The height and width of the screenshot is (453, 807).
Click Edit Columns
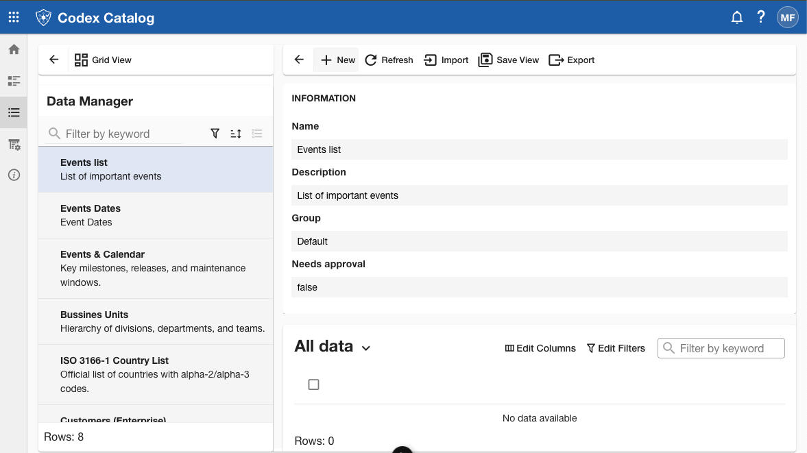(x=540, y=348)
